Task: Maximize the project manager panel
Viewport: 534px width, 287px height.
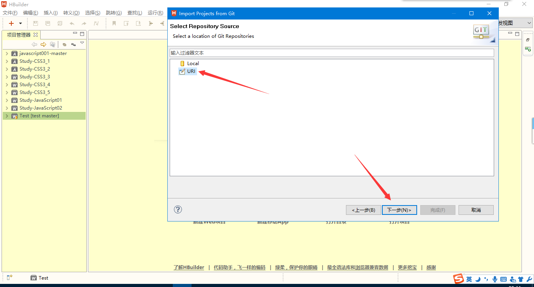Action: (x=82, y=34)
